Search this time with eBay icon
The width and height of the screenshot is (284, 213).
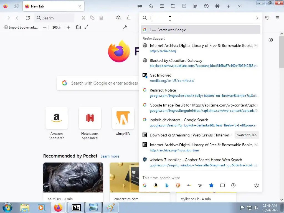click(189, 185)
